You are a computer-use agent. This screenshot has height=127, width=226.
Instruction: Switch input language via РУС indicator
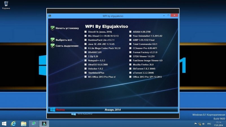pos(209,124)
